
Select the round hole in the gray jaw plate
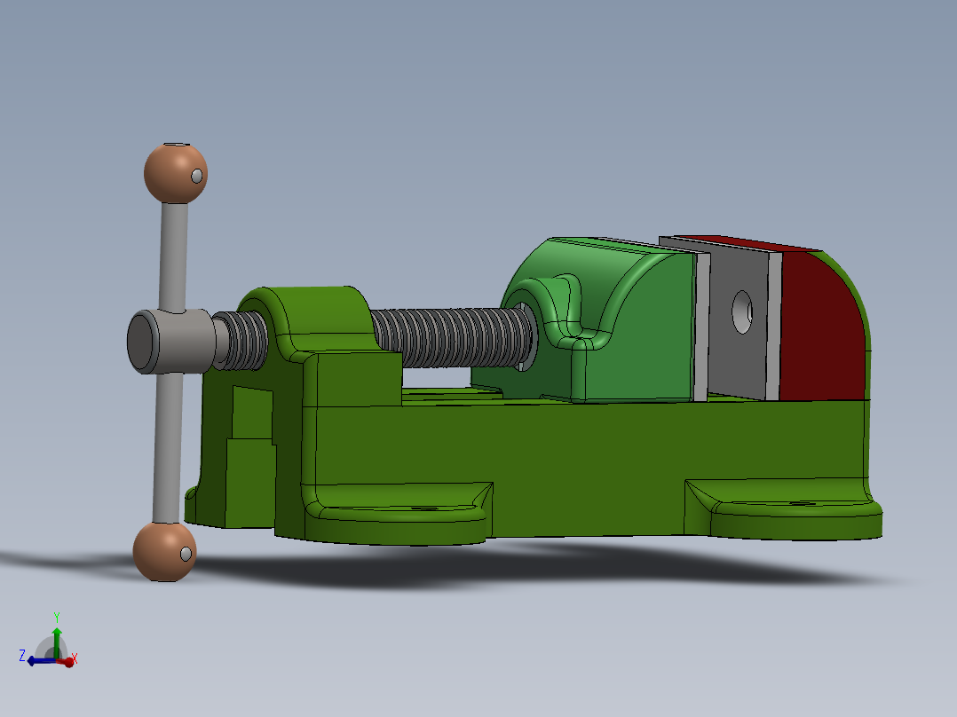pyautogui.click(x=741, y=311)
